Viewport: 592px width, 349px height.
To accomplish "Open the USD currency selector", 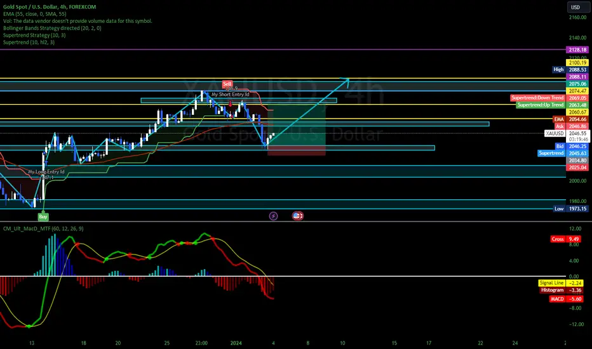I will (x=577, y=7).
